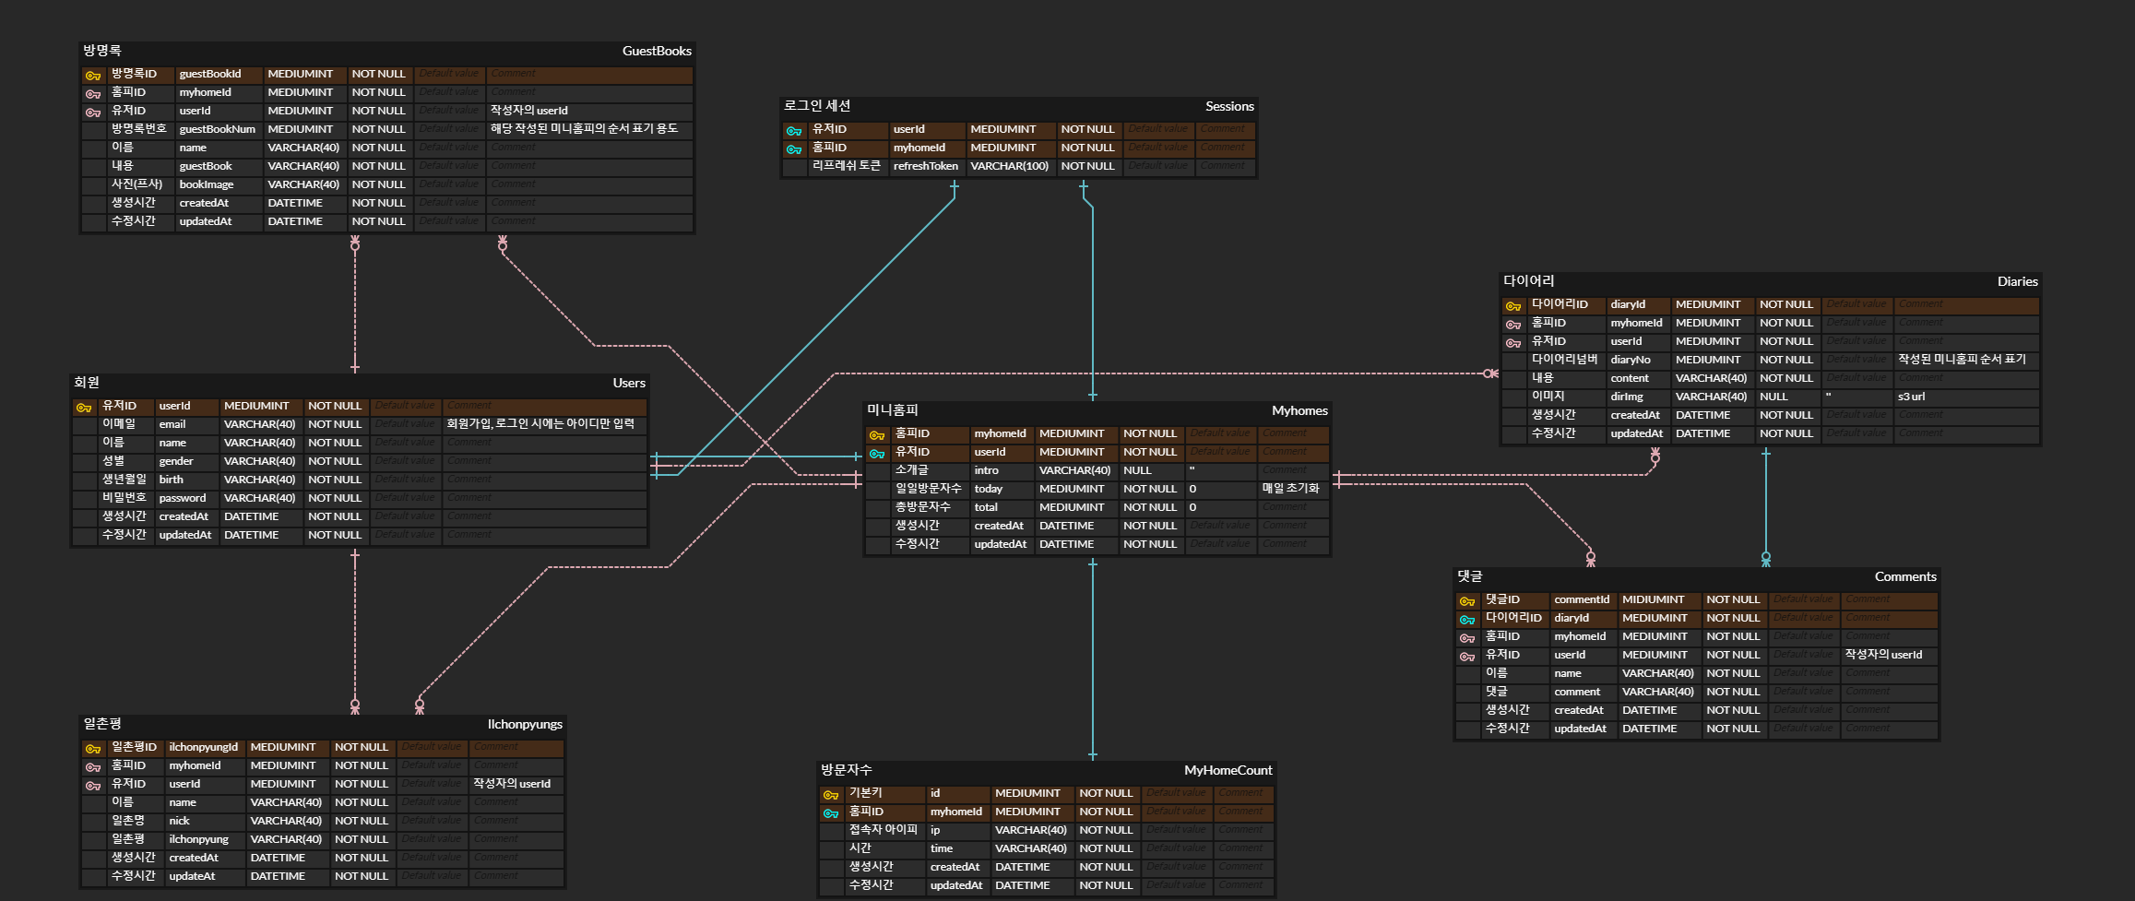Select the '매일 초기화' comment cell
The height and width of the screenshot is (901, 2135).
click(1291, 489)
